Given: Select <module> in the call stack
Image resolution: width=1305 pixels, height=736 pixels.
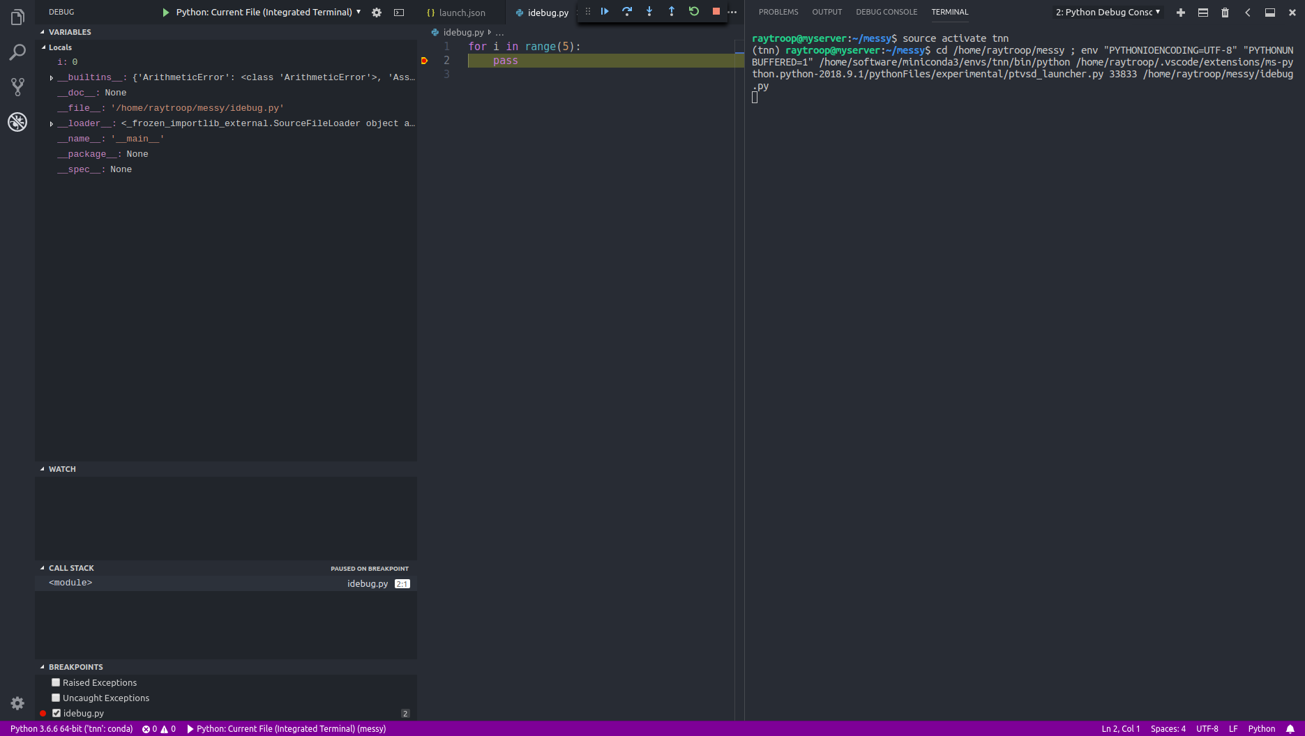Looking at the screenshot, I should 70,582.
